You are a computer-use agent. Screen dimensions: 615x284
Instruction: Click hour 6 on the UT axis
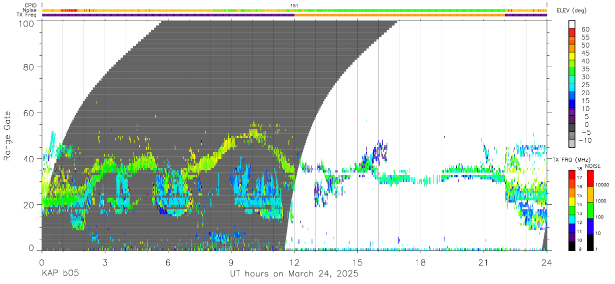click(x=168, y=262)
